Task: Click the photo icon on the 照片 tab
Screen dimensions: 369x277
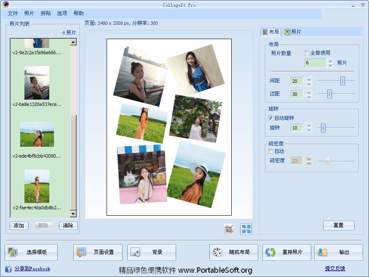Action: (287, 32)
